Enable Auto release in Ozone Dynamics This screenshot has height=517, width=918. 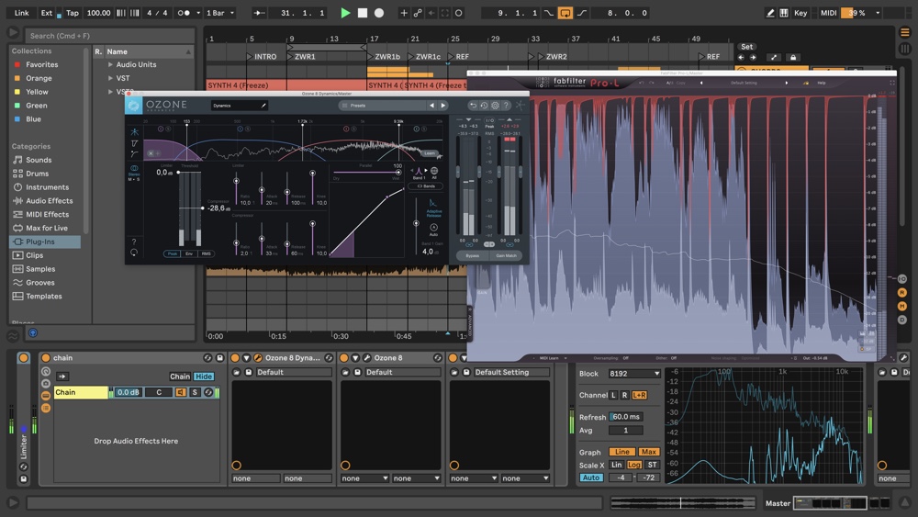point(433,227)
